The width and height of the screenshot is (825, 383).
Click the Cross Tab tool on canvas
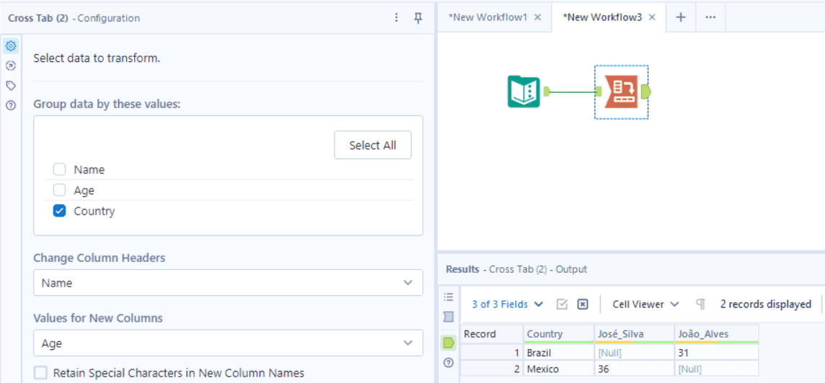620,91
